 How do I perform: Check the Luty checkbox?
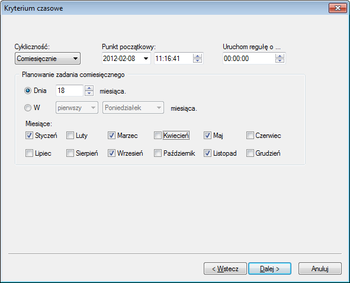(x=70, y=136)
